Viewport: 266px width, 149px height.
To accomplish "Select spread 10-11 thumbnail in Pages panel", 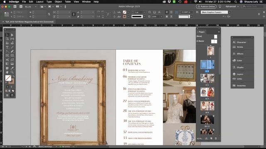I will (x=207, y=120).
